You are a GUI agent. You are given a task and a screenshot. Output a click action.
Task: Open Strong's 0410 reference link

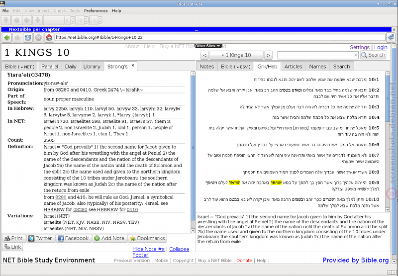click(132, 209)
